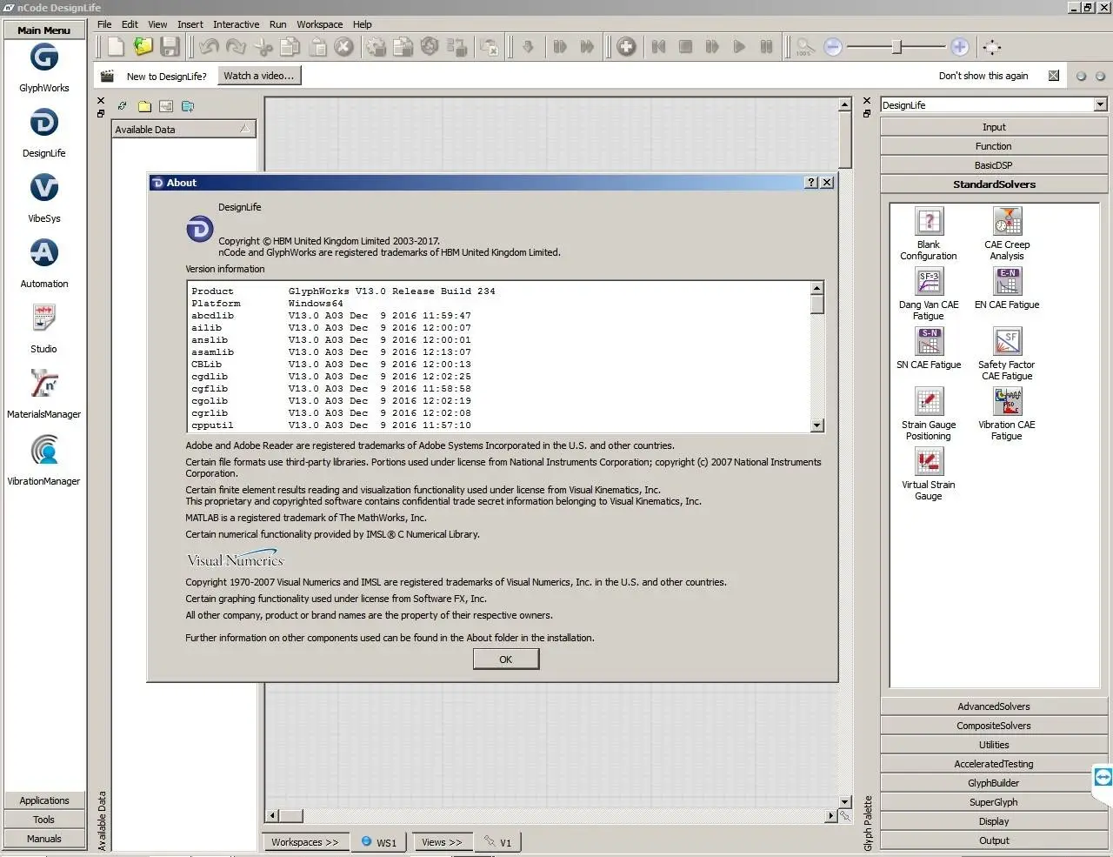This screenshot has width=1113, height=857.
Task: Expand the Input palette section
Action: tap(994, 127)
